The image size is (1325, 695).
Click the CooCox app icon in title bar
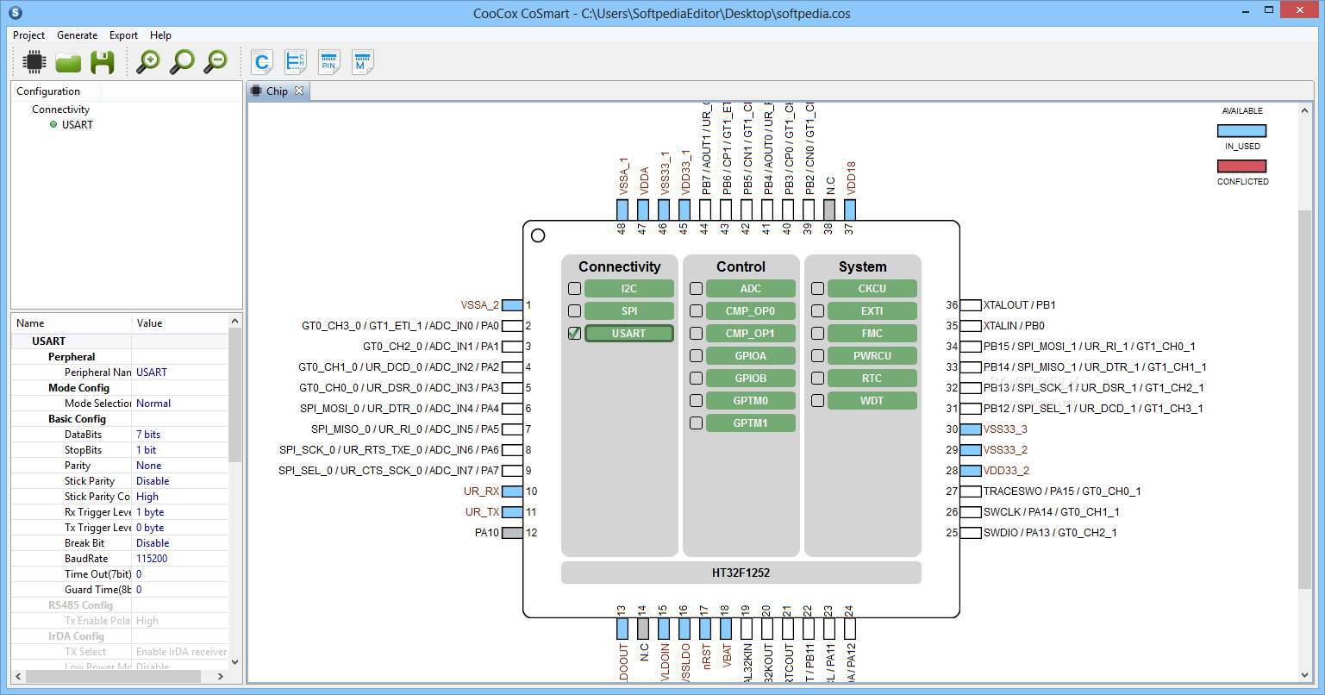point(15,13)
